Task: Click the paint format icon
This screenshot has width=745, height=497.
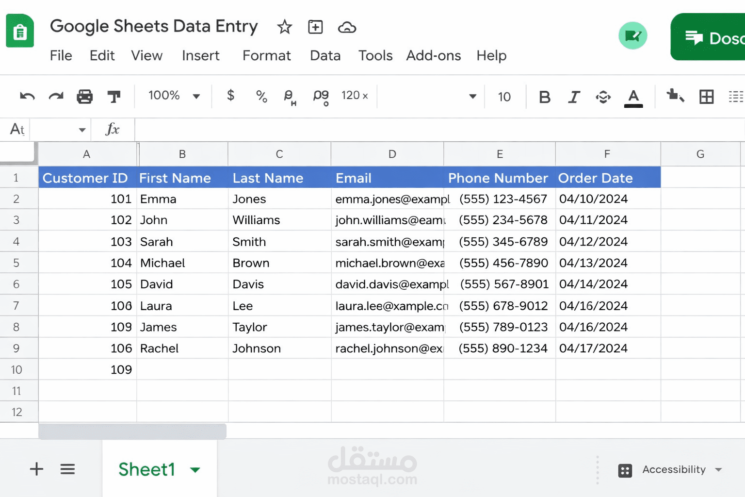Action: pos(114,97)
